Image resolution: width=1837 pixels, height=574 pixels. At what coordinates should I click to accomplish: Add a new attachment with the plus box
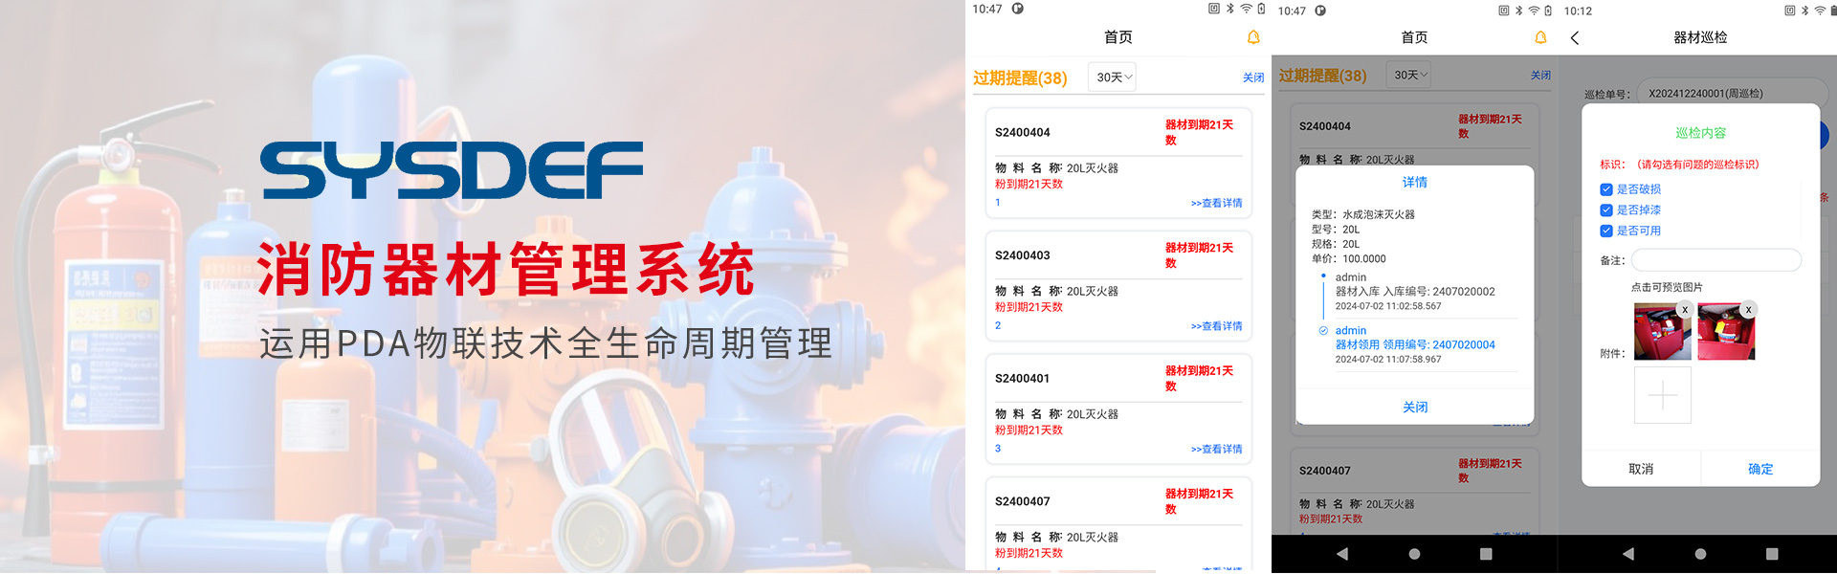pos(1663,395)
